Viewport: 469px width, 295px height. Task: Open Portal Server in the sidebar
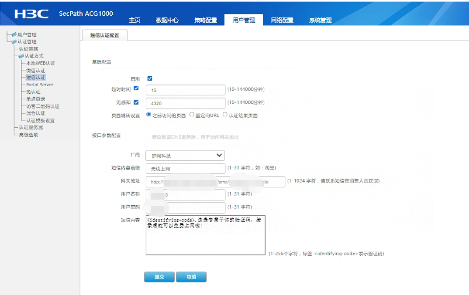[x=39, y=85]
